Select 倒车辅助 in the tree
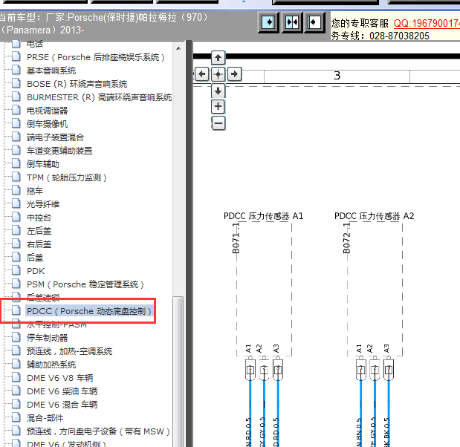Viewport: 460px width, 447px height. pyautogui.click(x=43, y=164)
